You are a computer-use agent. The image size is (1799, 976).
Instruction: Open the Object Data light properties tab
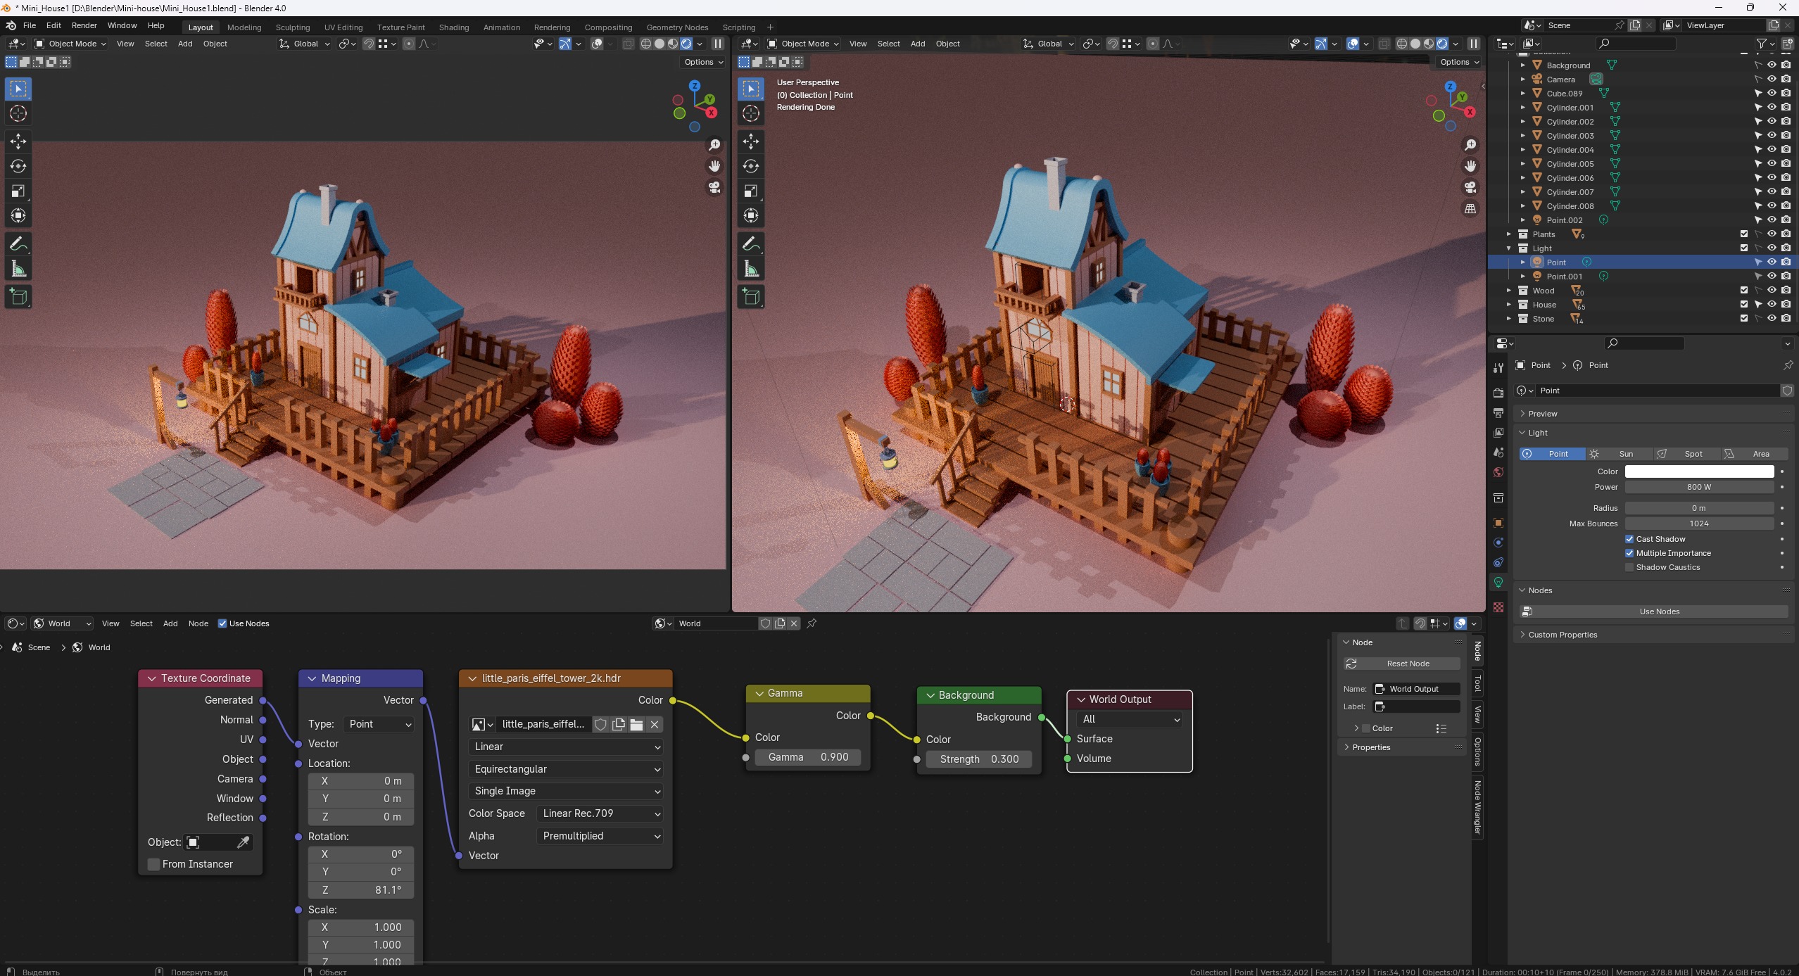[1498, 582]
